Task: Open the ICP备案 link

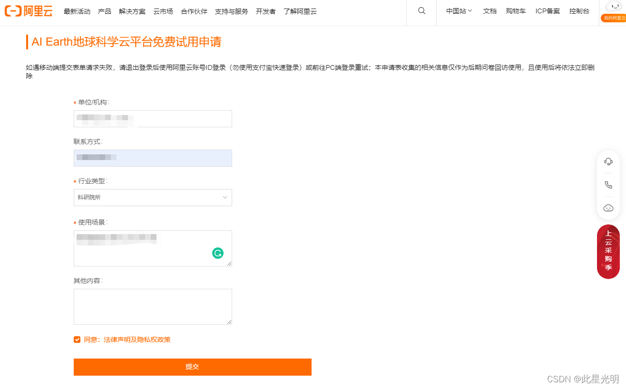Action: pos(548,11)
